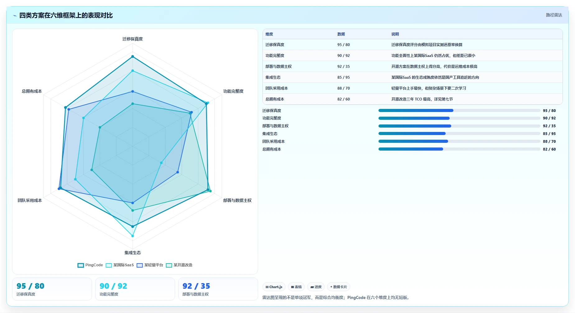Click the 82 / 60 value in the table
This screenshot has height=313, width=575.
coord(344,99)
